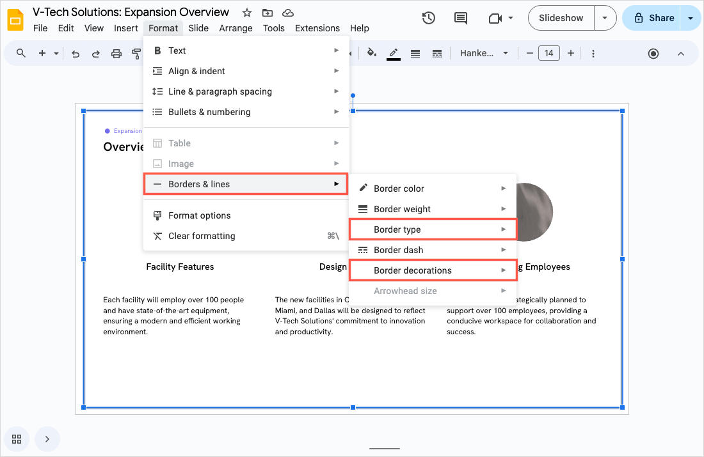Click the Share button

(652, 18)
